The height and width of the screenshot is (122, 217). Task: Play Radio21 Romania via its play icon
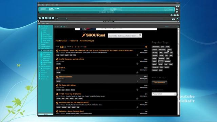tap(57, 77)
